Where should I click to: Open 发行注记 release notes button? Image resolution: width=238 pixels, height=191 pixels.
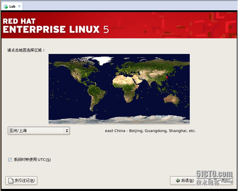(x=21, y=180)
